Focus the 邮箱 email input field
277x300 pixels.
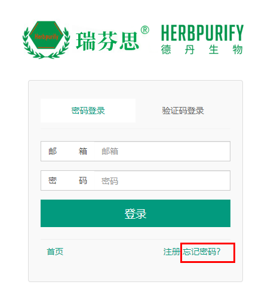162,151
